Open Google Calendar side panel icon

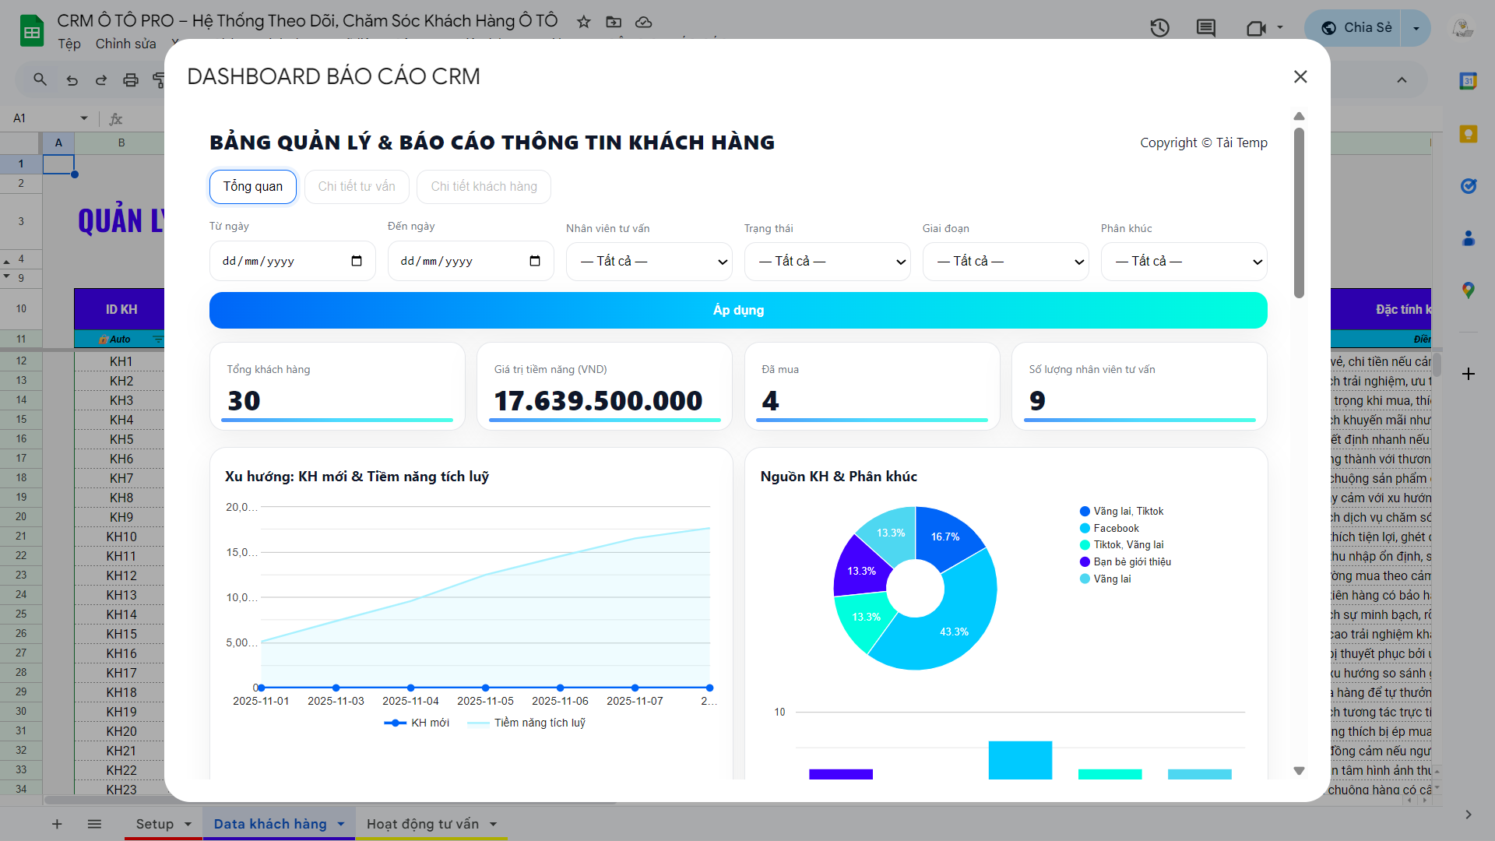[x=1468, y=81]
